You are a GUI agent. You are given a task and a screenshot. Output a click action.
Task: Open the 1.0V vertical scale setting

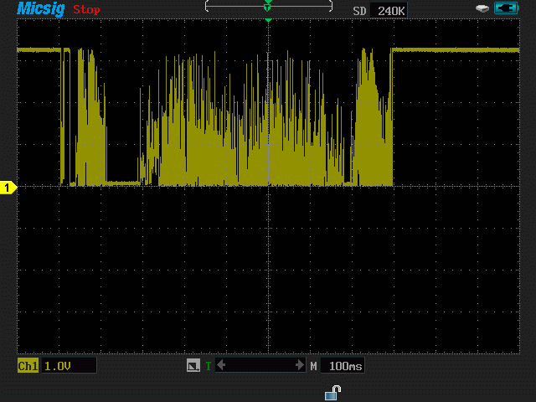67,366
